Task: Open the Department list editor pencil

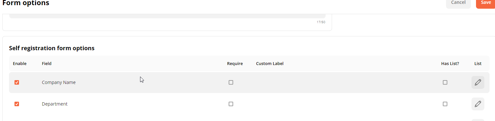Action: click(x=478, y=104)
